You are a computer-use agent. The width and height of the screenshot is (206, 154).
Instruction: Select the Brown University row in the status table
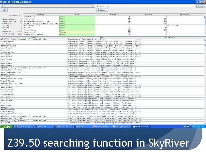click(x=114, y=17)
